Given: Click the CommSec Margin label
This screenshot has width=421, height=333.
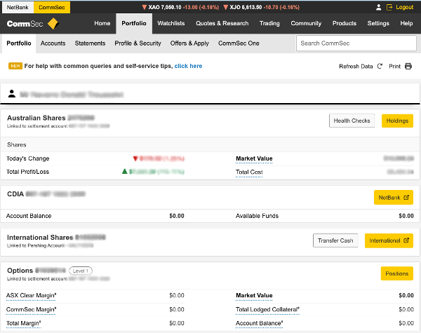Looking at the screenshot, I should tap(31, 309).
